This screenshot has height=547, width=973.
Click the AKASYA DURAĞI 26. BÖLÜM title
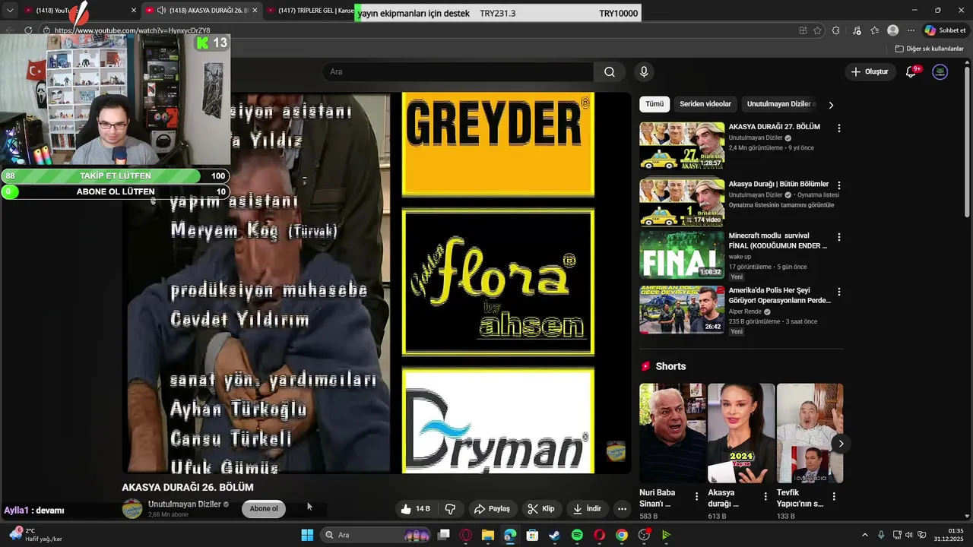coord(188,487)
